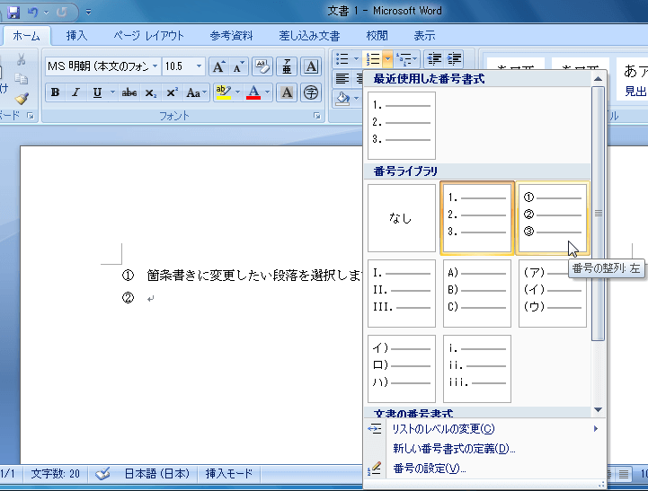Switch to the 校閲 tab
This screenshot has width=648, height=491.
point(377,36)
